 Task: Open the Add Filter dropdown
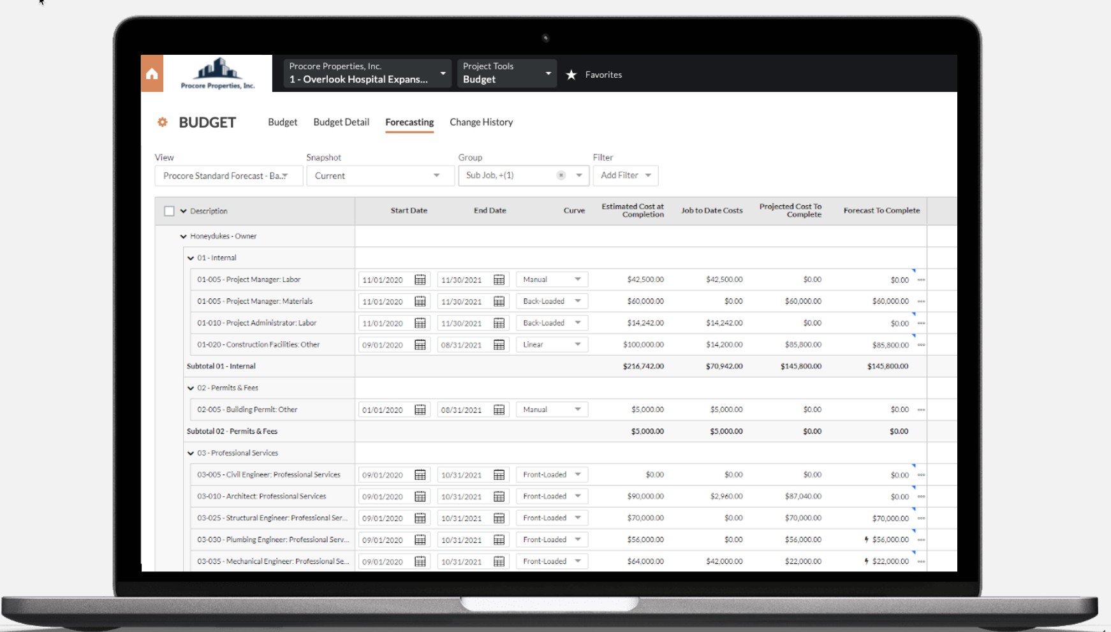point(626,175)
